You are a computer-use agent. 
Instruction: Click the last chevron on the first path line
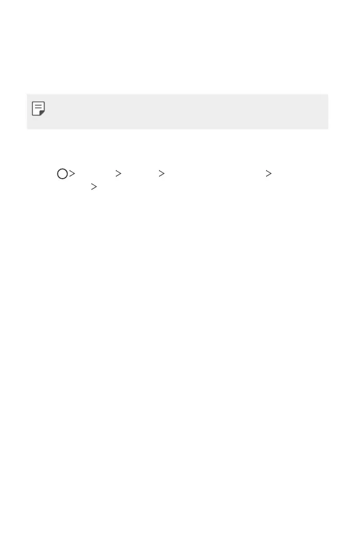269,173
